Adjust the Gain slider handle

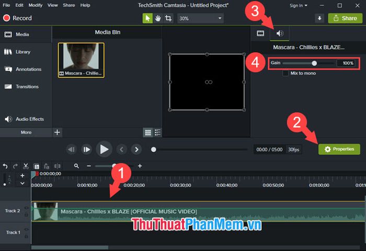tap(314, 63)
